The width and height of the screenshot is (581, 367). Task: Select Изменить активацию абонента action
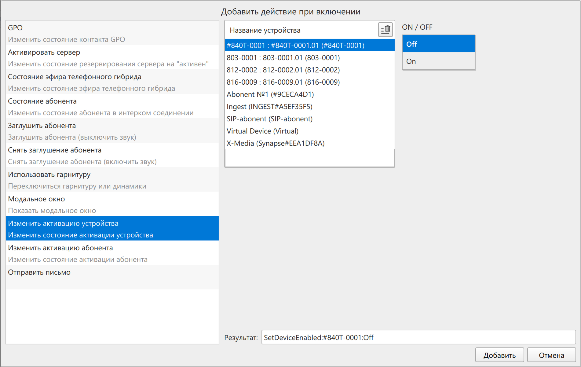click(x=112, y=253)
